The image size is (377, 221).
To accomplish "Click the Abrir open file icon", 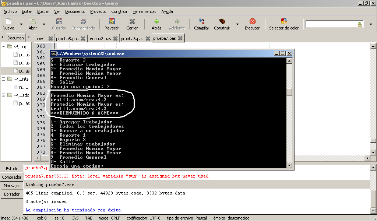I will click(33, 21).
